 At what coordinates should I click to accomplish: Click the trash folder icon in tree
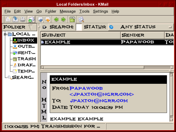(15, 59)
